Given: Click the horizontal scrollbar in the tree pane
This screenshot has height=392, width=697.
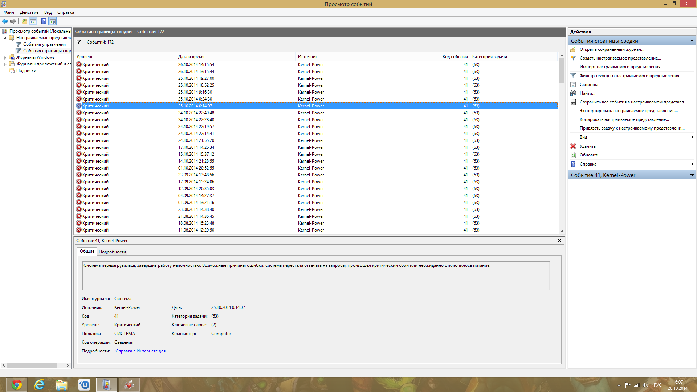Looking at the screenshot, I should (32, 365).
